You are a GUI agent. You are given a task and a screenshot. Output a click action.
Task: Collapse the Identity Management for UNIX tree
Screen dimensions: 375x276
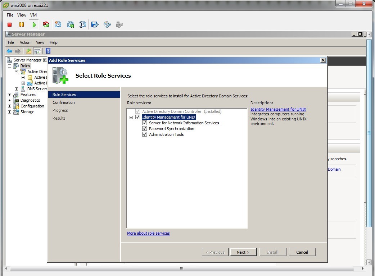(131, 117)
